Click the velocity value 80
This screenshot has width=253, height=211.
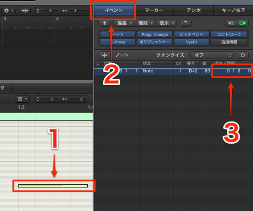tap(207, 71)
